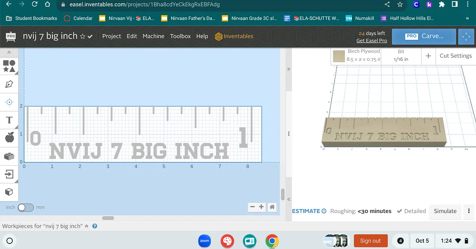Open the apple icon library

[x=9, y=138]
